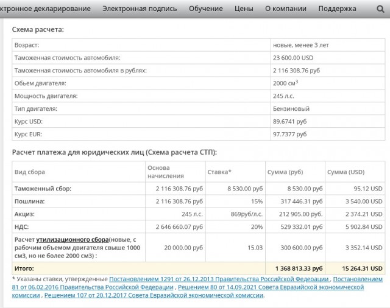Open the Цены menu item
This screenshot has height=308, width=390.
pos(244,9)
